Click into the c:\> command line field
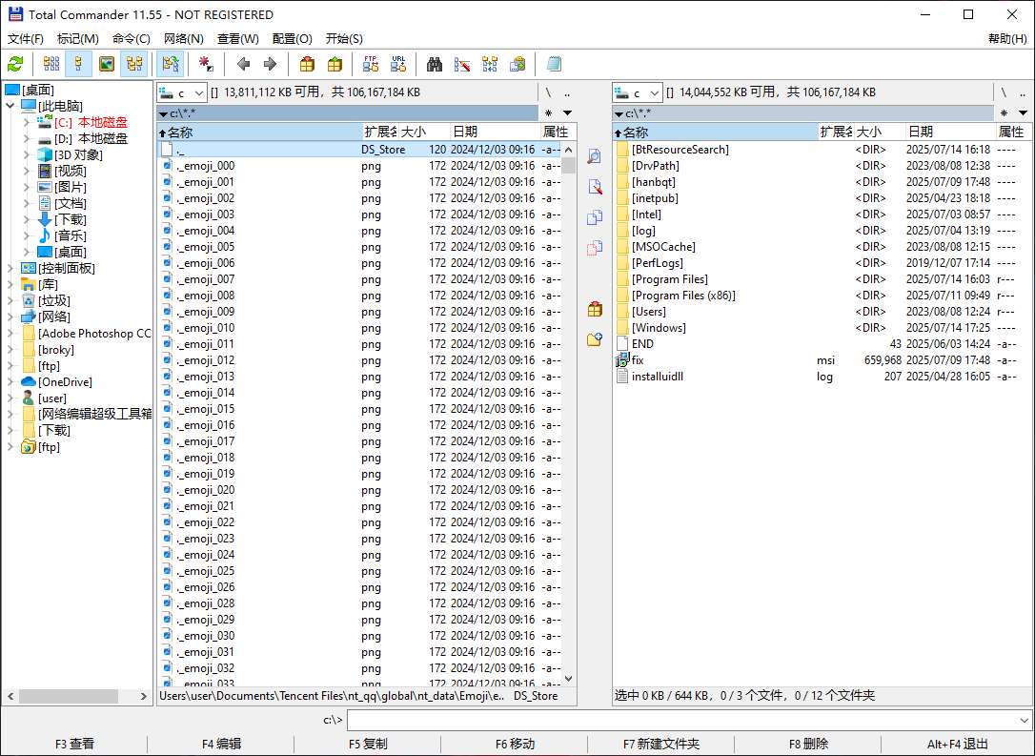Screen dimensions: 1035x756 (681, 720)
